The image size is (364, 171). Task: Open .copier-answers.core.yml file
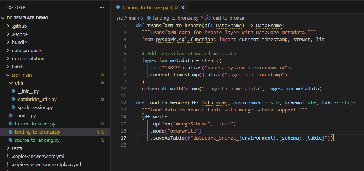coord(38,157)
